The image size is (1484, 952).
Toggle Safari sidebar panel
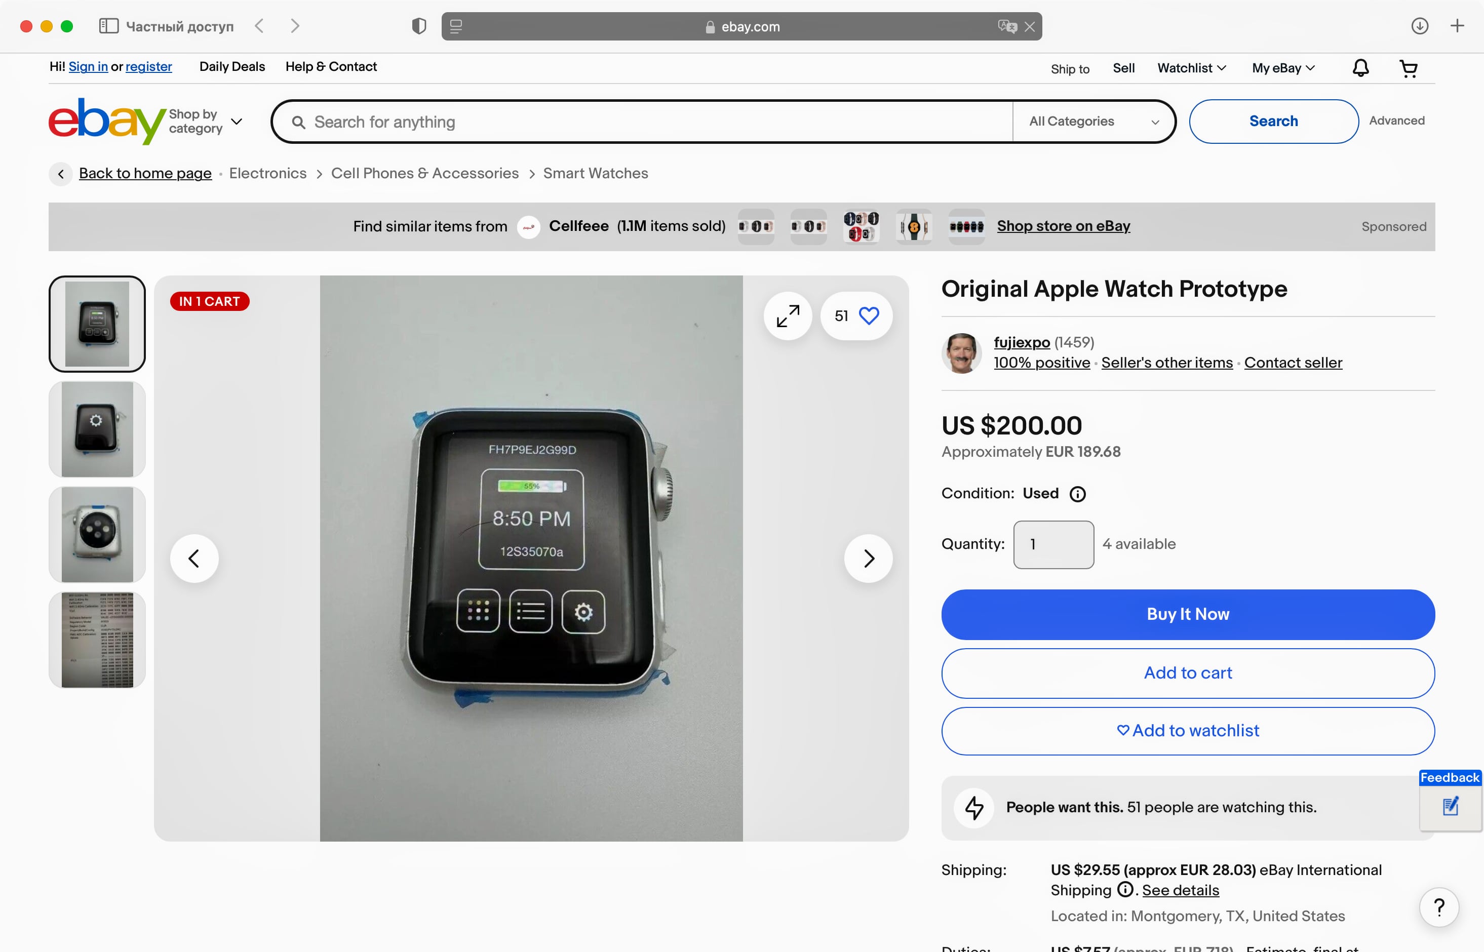[109, 26]
